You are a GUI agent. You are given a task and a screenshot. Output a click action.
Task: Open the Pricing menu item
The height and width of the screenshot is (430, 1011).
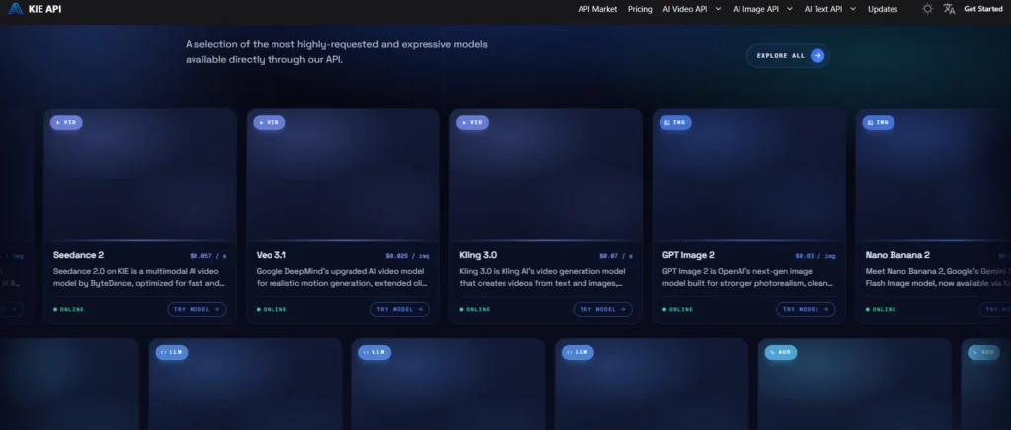[x=640, y=9]
